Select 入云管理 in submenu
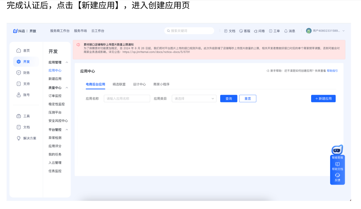 click(55, 163)
